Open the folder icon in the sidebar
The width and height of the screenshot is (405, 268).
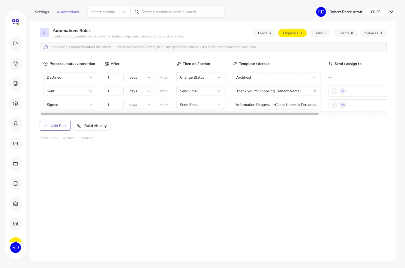(x=16, y=164)
